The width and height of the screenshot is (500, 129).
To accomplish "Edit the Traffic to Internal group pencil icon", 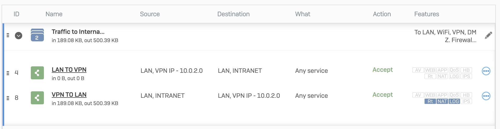I will (488, 35).
